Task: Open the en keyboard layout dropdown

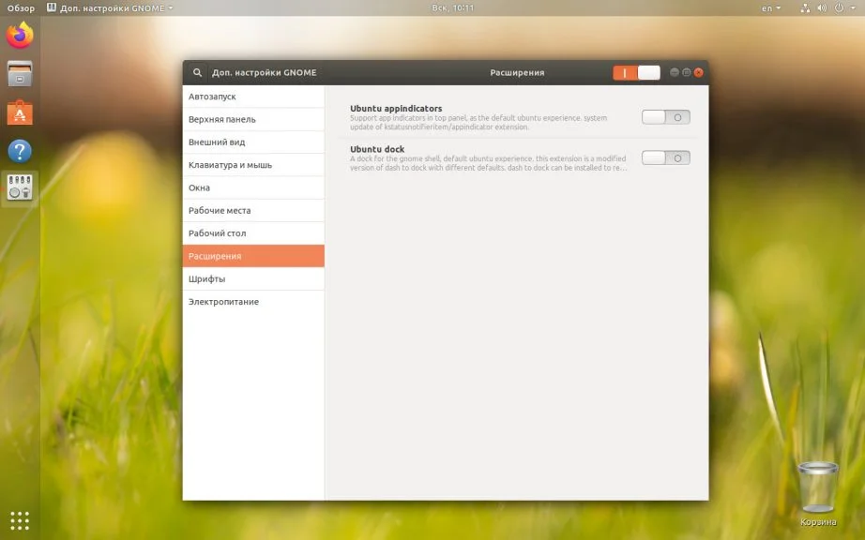Action: 770,7
